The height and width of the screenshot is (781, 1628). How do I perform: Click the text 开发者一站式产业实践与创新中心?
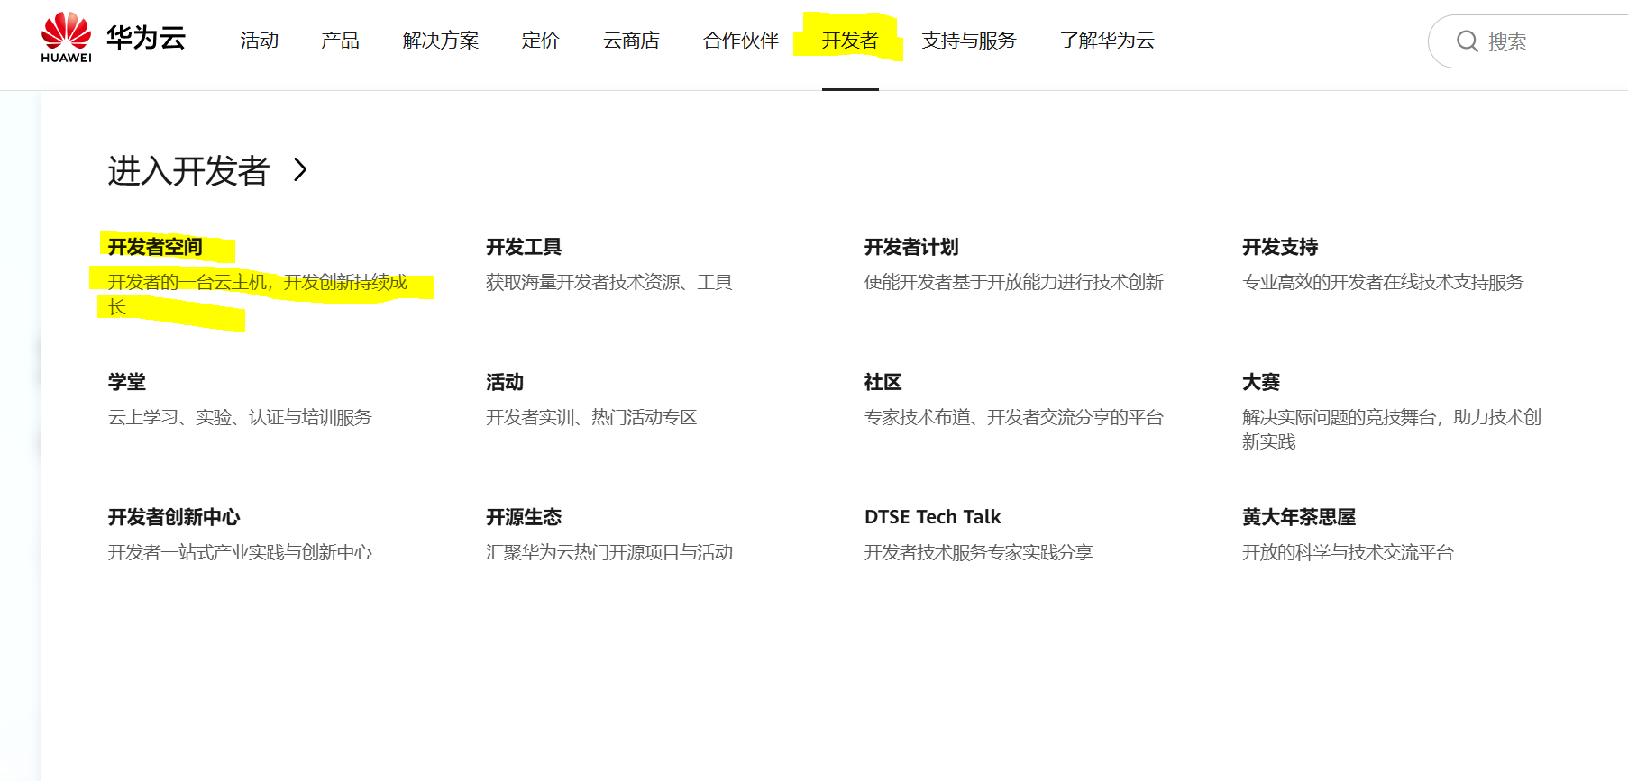tap(240, 552)
